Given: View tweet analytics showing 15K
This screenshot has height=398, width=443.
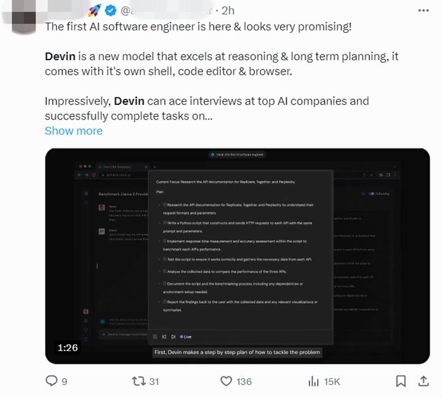Looking at the screenshot, I should point(314,381).
